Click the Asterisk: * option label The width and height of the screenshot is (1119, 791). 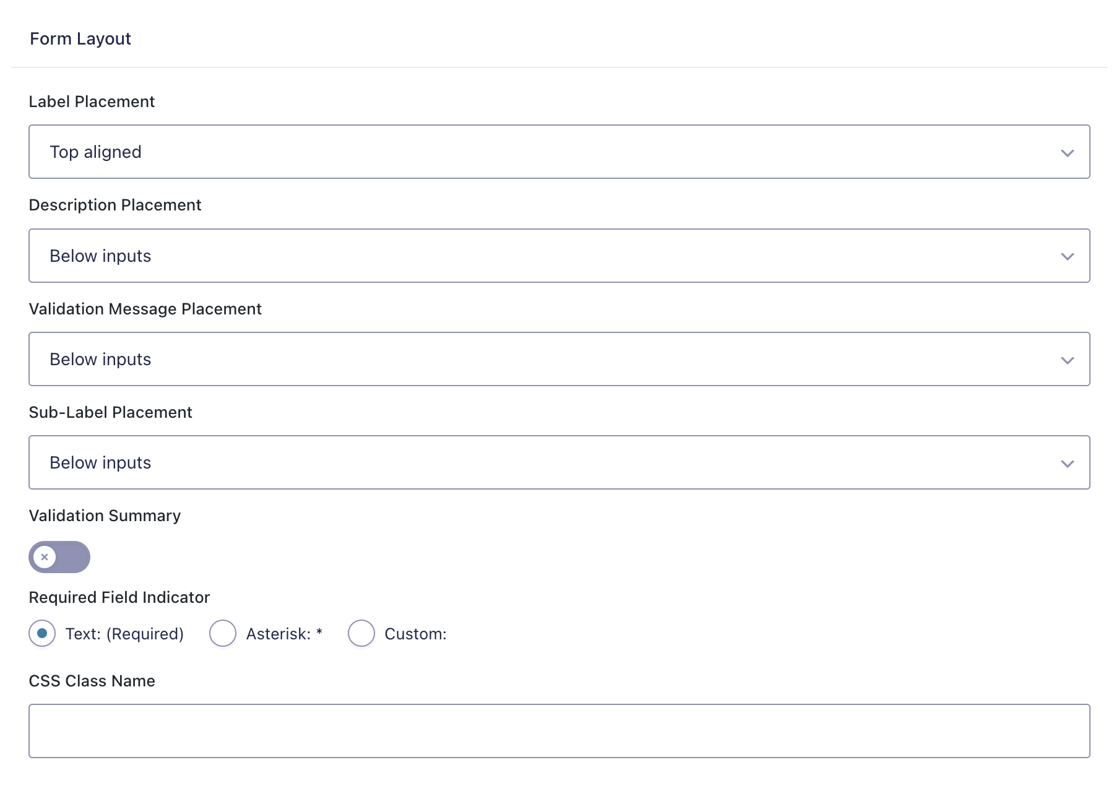284,634
